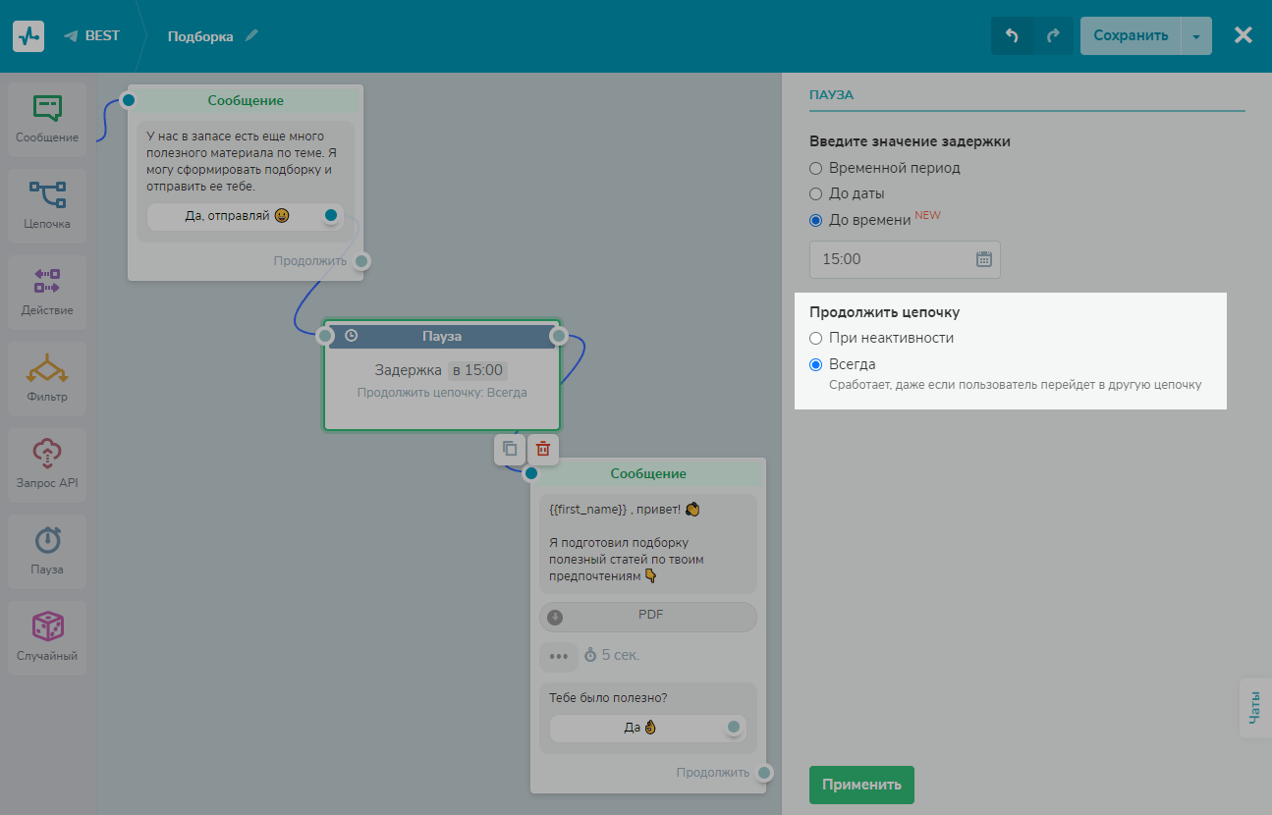1272x815 pixels.
Task: Select the Случайный dice block tool
Action: [47, 636]
